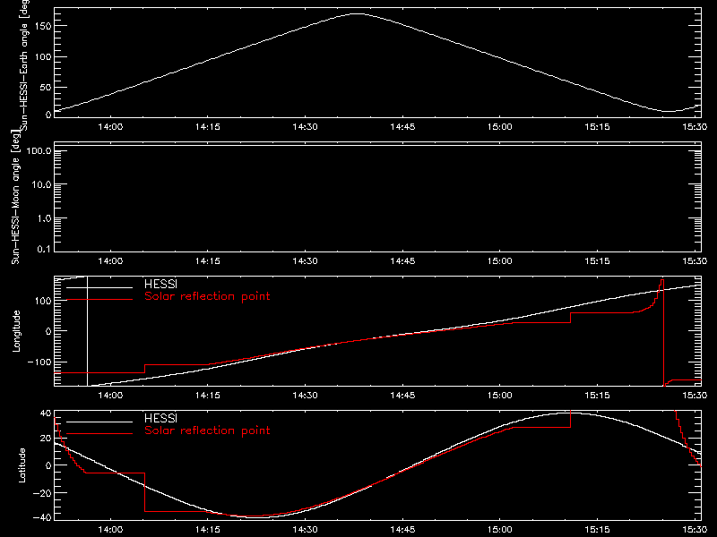Screen dimensions: 717x537
Task: Click 14:00 under the Longitude plot
Action: click(x=110, y=396)
